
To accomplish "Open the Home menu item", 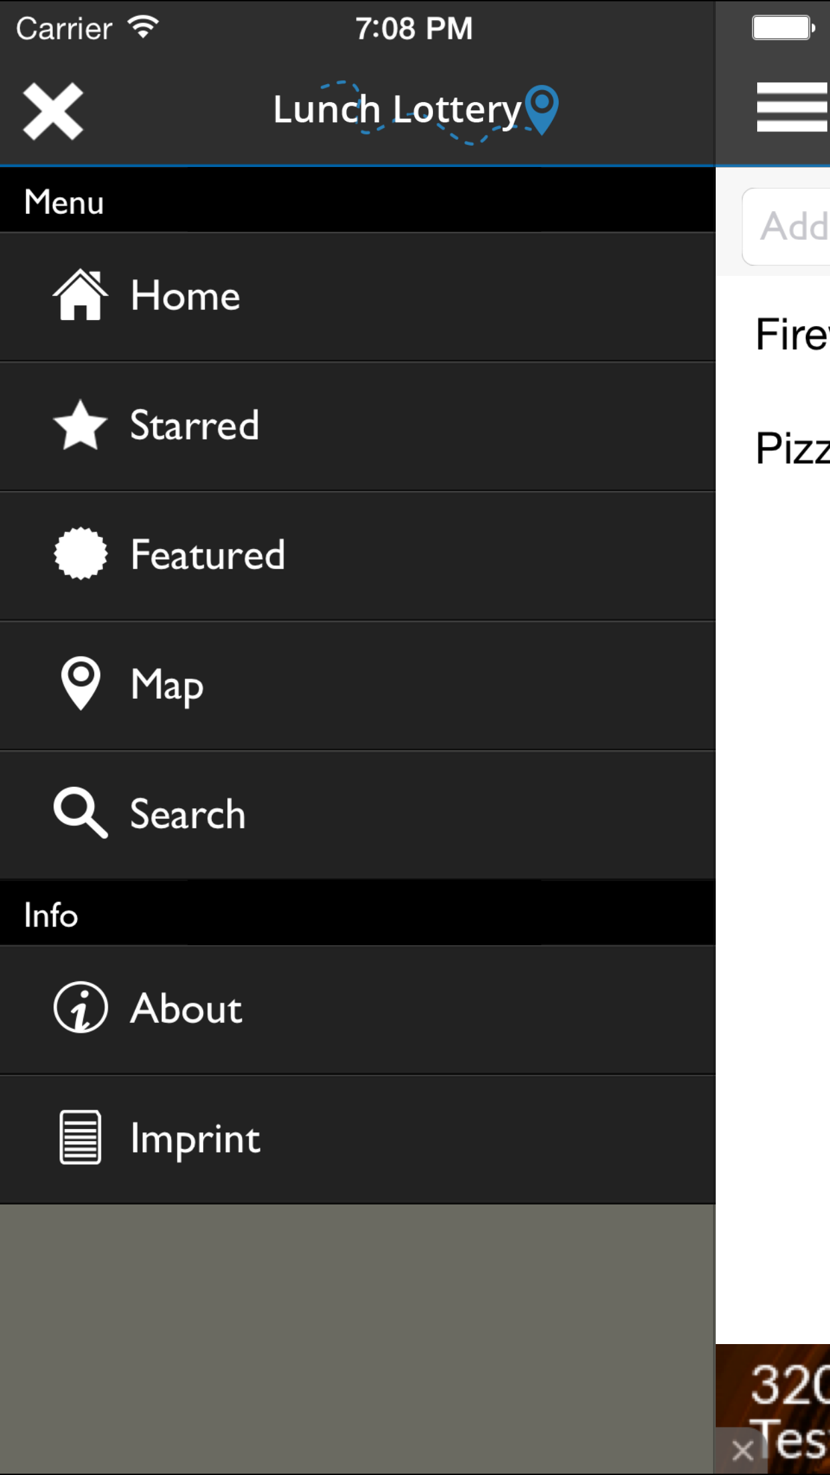I will pos(358,297).
